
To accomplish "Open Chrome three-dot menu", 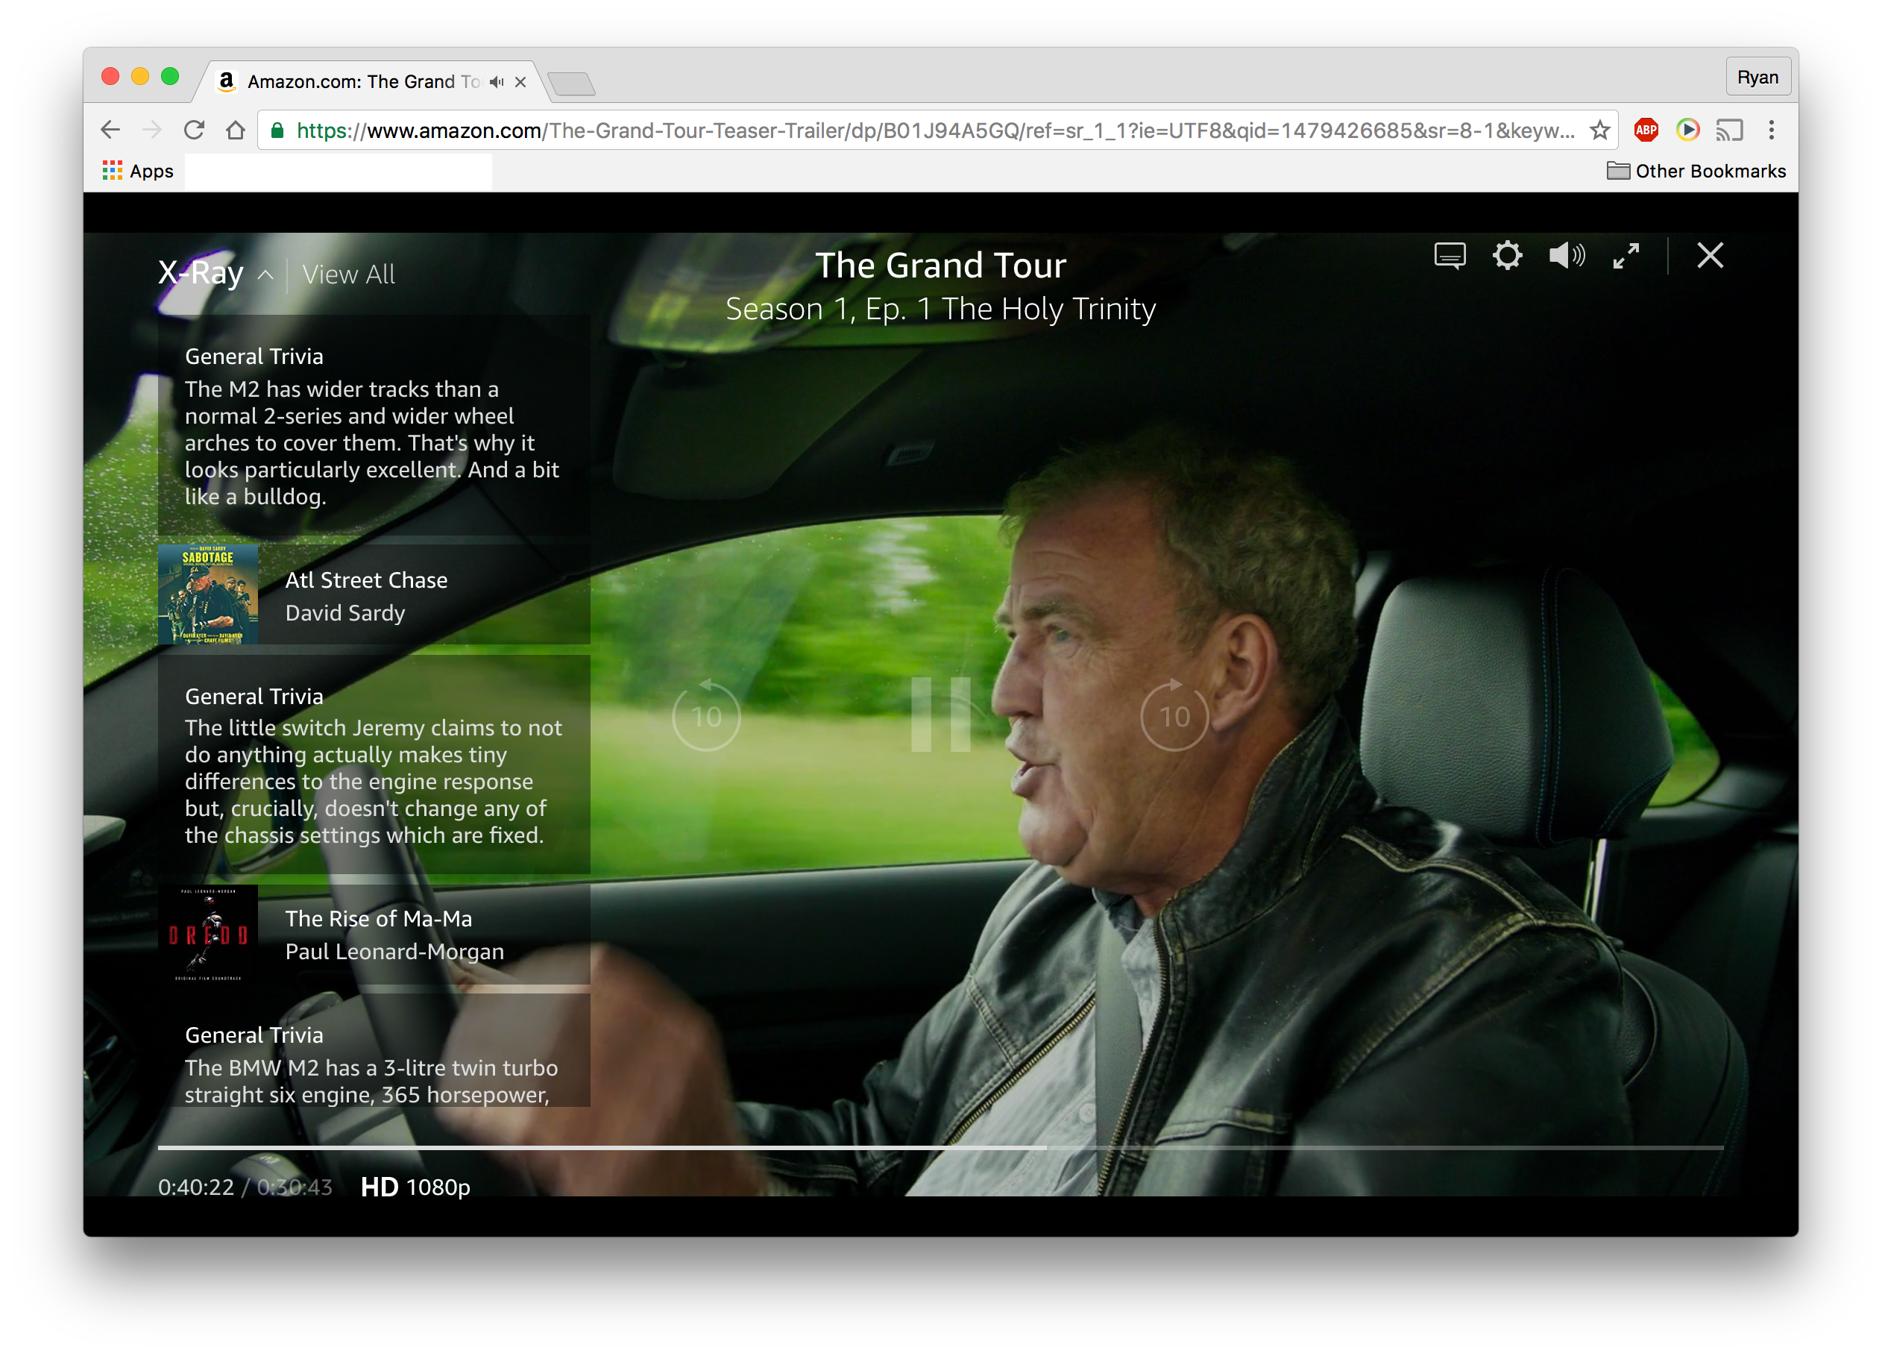I will 1771,131.
